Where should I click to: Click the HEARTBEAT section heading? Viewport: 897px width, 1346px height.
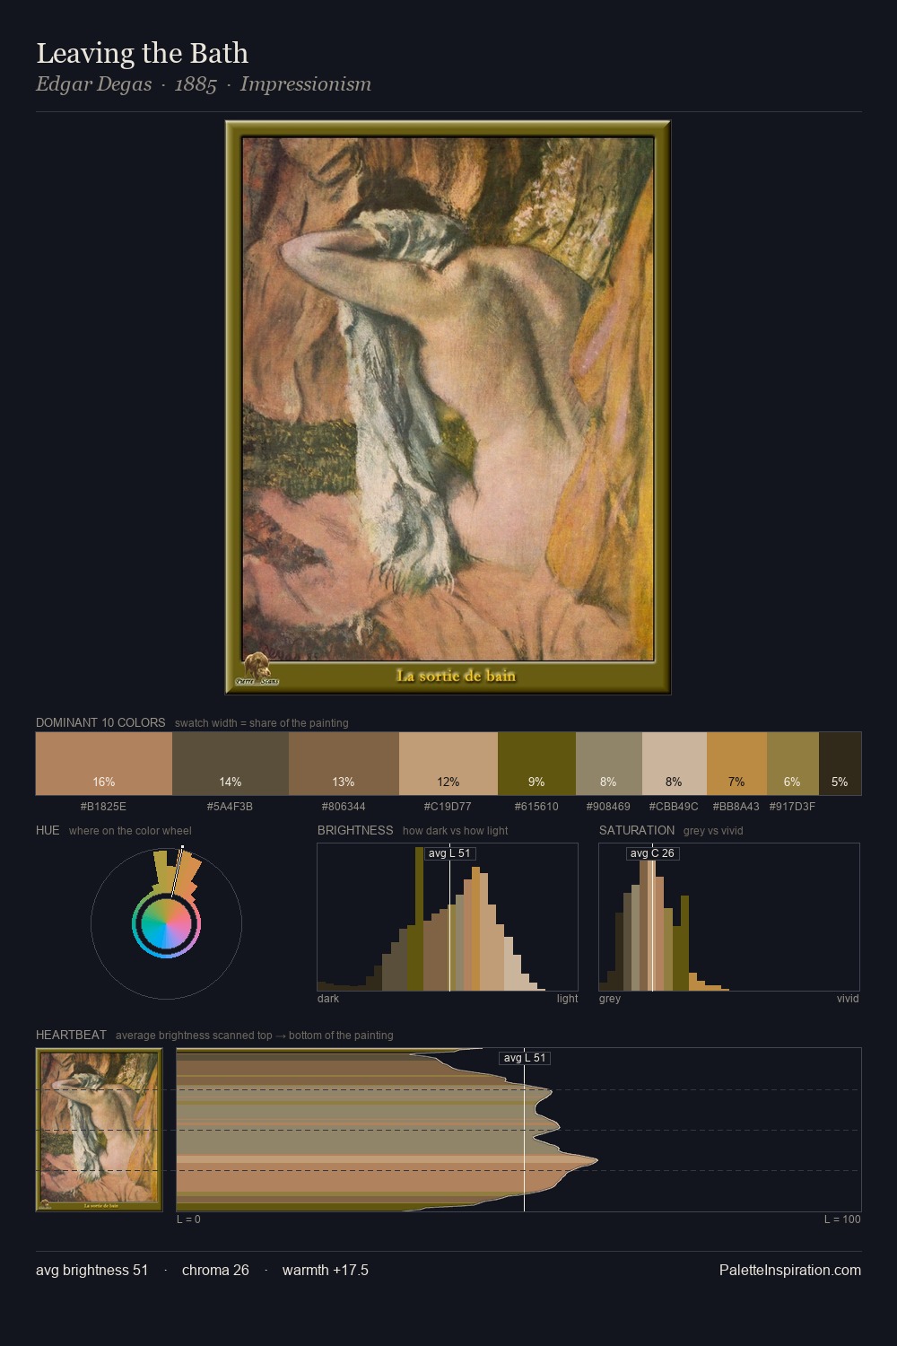[71, 1035]
